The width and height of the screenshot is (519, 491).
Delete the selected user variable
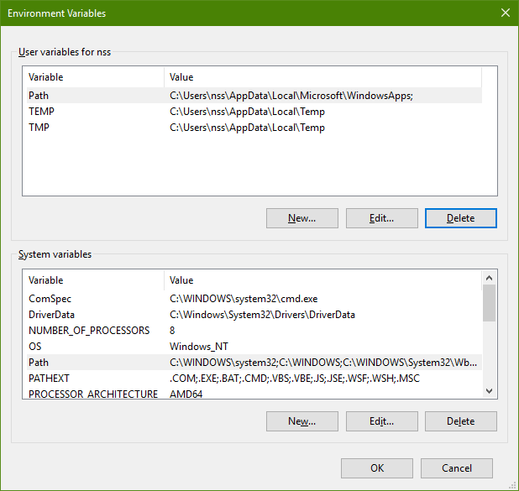click(x=460, y=218)
